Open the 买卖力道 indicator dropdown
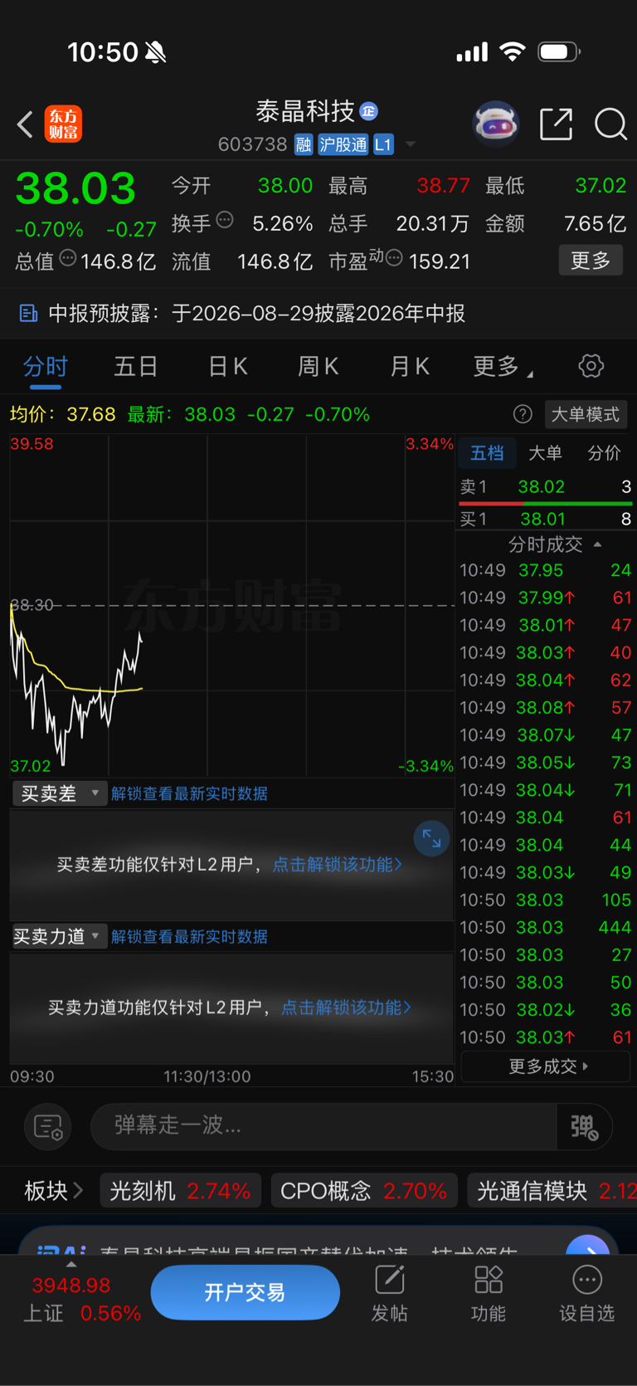637x1386 pixels. click(59, 936)
